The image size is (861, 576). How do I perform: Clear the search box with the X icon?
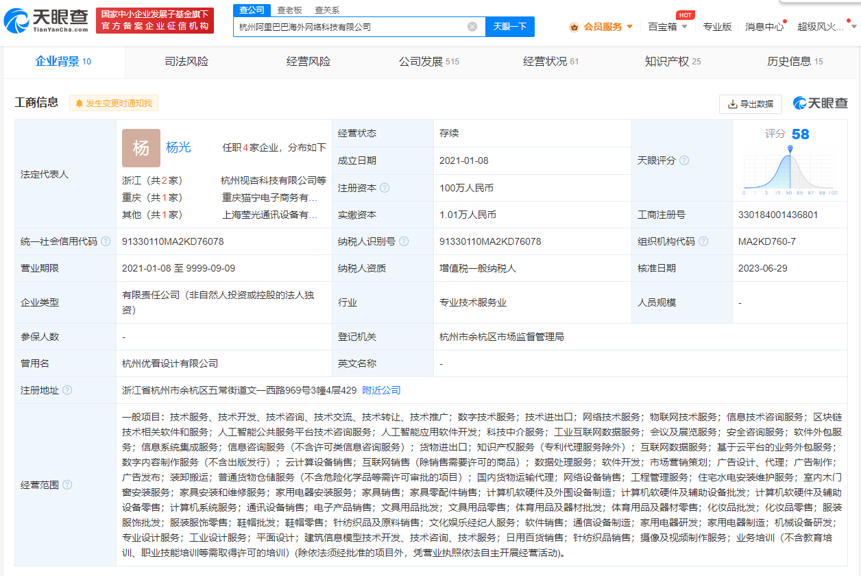(472, 27)
